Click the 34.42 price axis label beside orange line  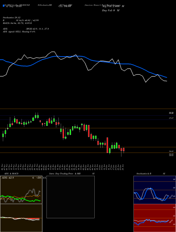[171, 152]
